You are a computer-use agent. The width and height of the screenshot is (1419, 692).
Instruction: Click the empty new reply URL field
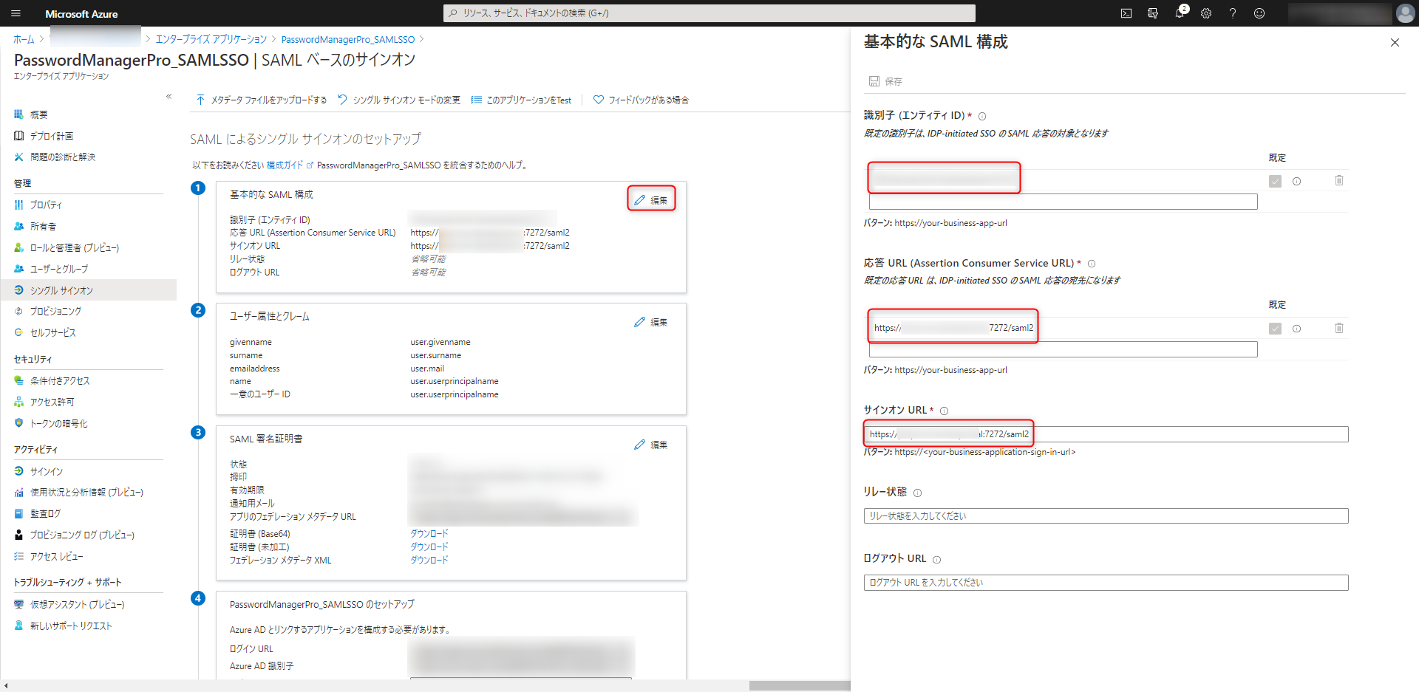pos(1063,349)
